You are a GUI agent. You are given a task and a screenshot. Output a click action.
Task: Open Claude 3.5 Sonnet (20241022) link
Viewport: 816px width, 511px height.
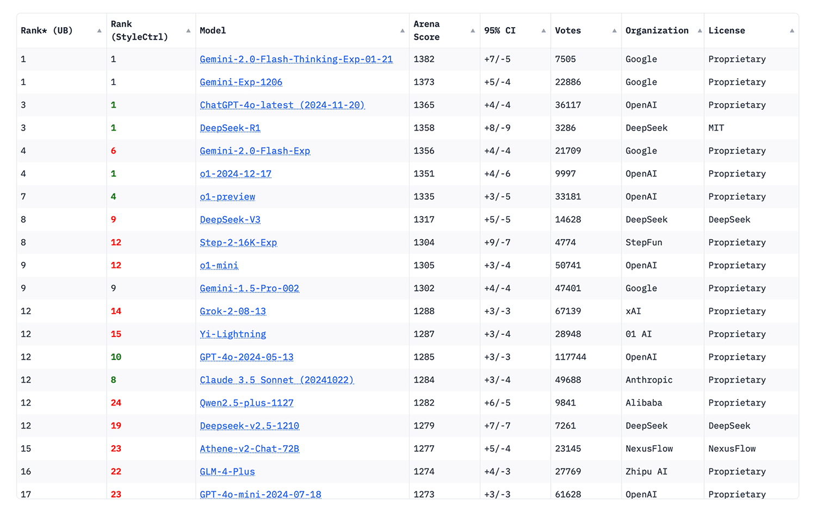coord(277,380)
